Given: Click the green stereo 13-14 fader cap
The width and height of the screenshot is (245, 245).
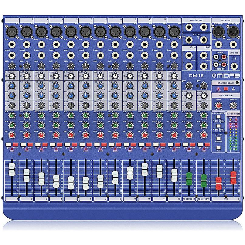Looking at the screenshot, I should (189, 179).
